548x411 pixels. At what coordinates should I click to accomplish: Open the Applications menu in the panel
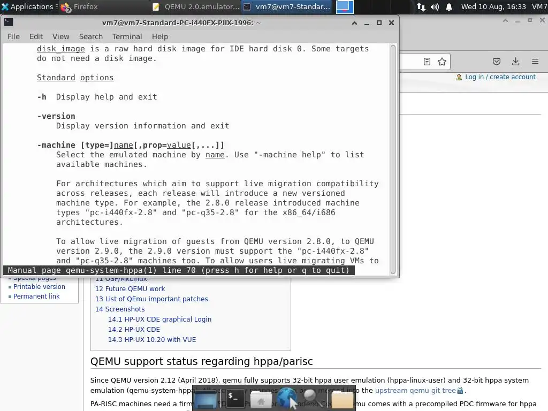click(29, 6)
